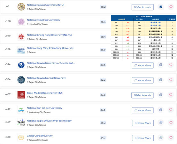This screenshot has width=177, height=144.
Task: Uncheck compare checkbox for NTU
Action: tap(161, 7)
